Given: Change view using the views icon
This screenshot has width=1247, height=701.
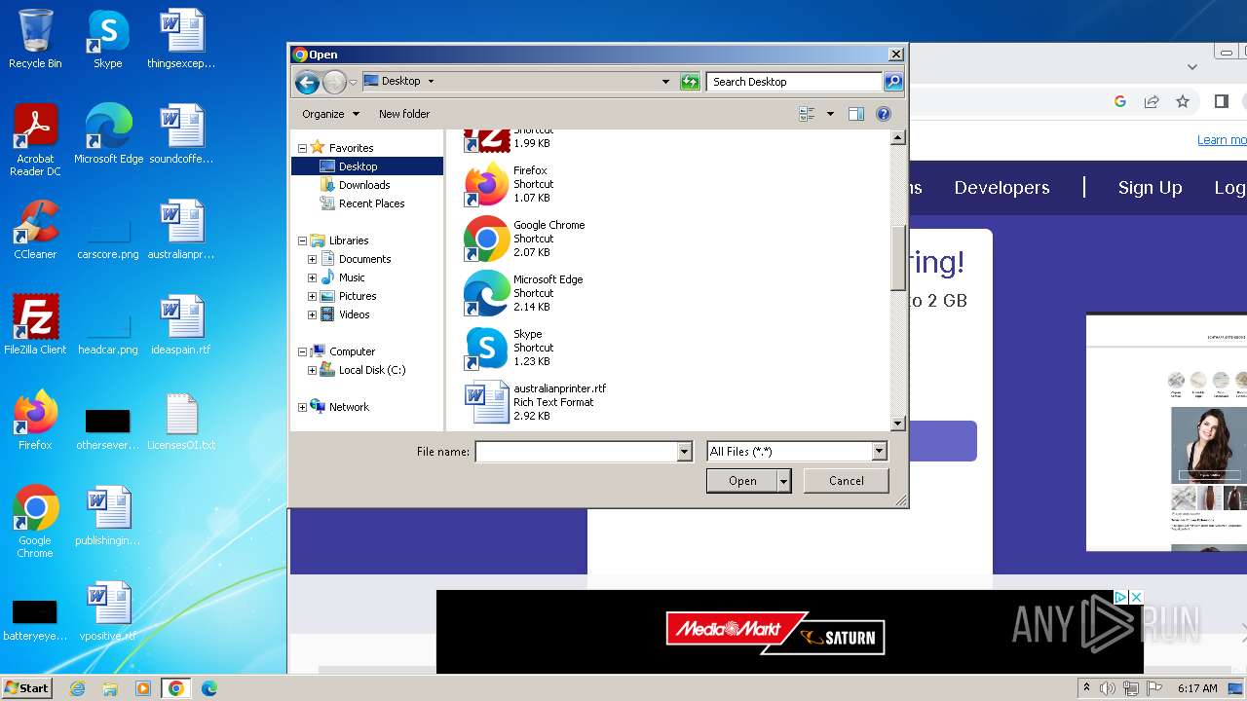Looking at the screenshot, I should pyautogui.click(x=807, y=114).
